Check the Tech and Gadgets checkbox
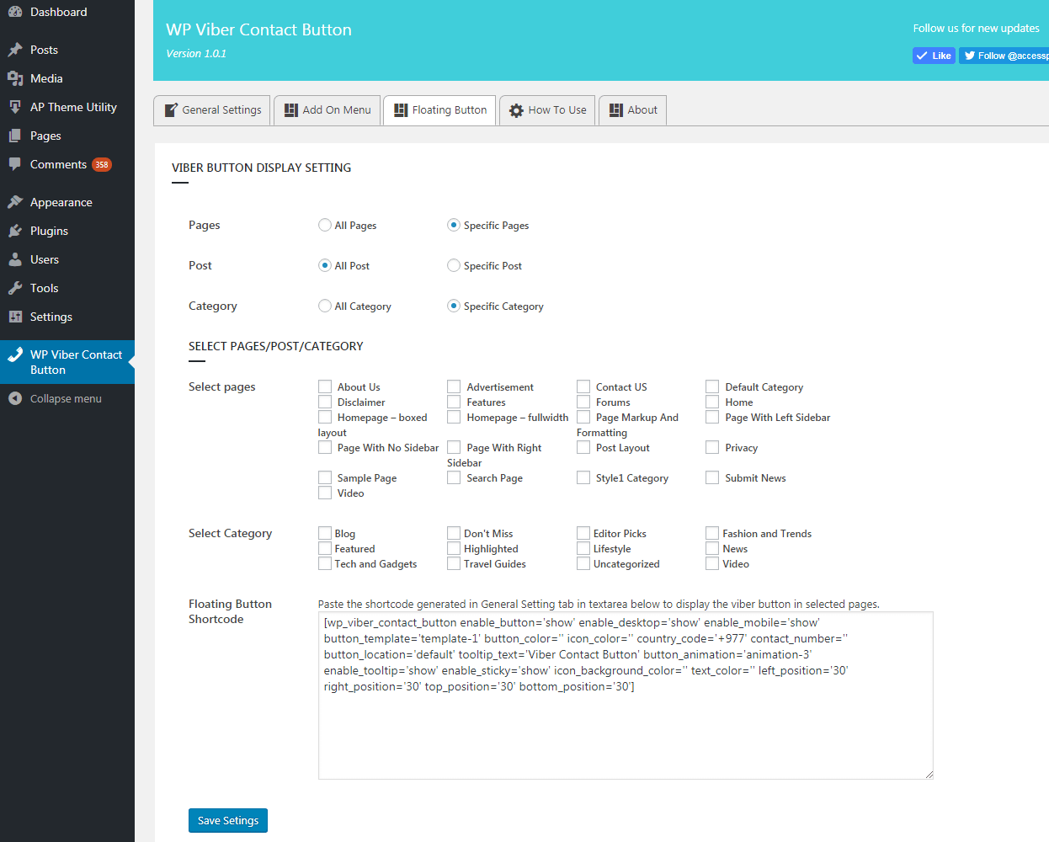Image resolution: width=1049 pixels, height=842 pixels. [x=325, y=563]
